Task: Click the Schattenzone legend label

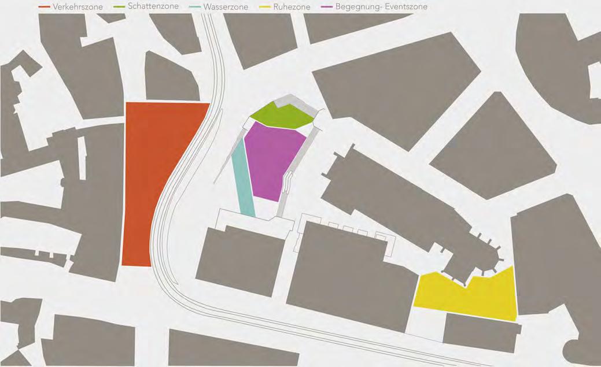Action: pyautogui.click(x=153, y=6)
